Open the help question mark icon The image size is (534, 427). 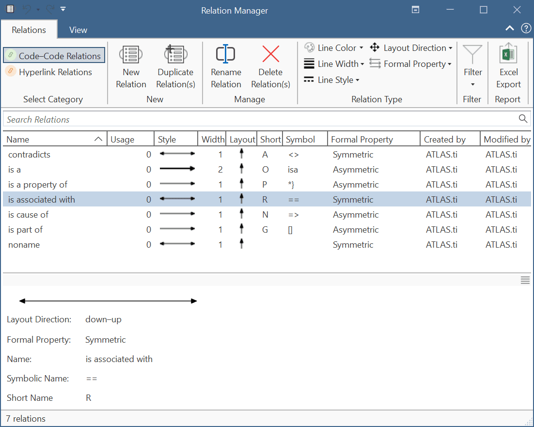click(x=526, y=28)
